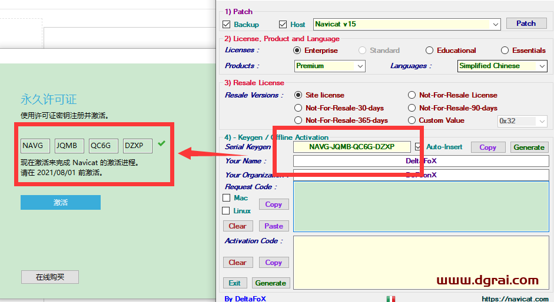Click the Your Name input field
554x302 pixels.
click(x=421, y=161)
